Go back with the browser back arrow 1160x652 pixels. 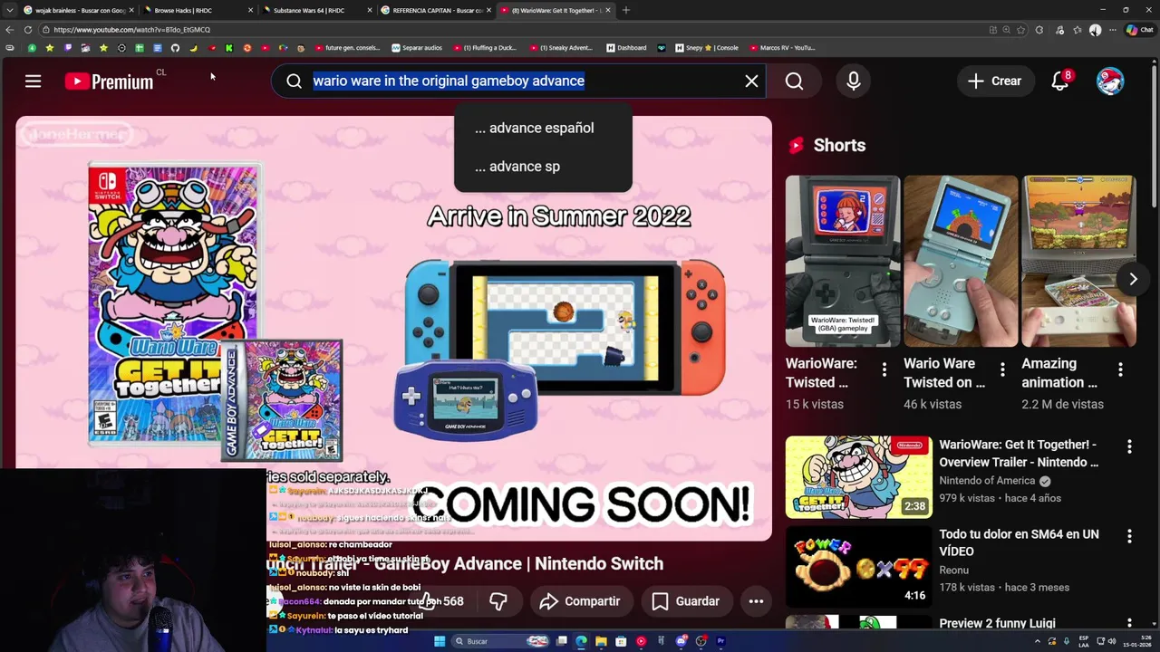click(x=10, y=29)
